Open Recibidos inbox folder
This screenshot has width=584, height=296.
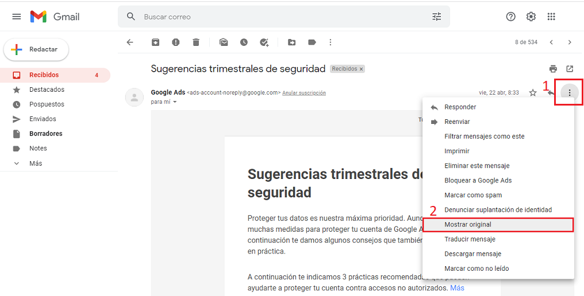click(55, 75)
